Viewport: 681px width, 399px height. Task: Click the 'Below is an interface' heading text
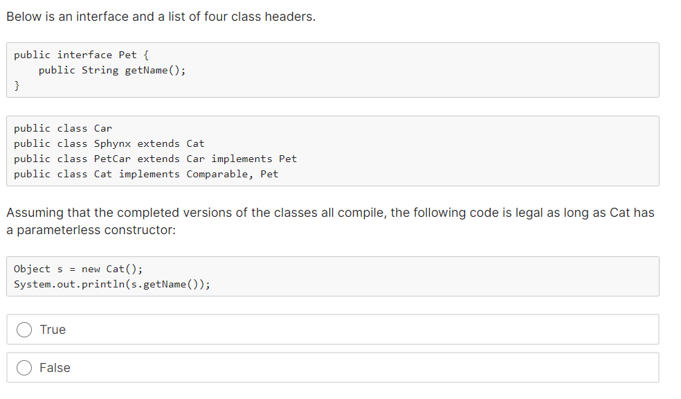point(161,16)
